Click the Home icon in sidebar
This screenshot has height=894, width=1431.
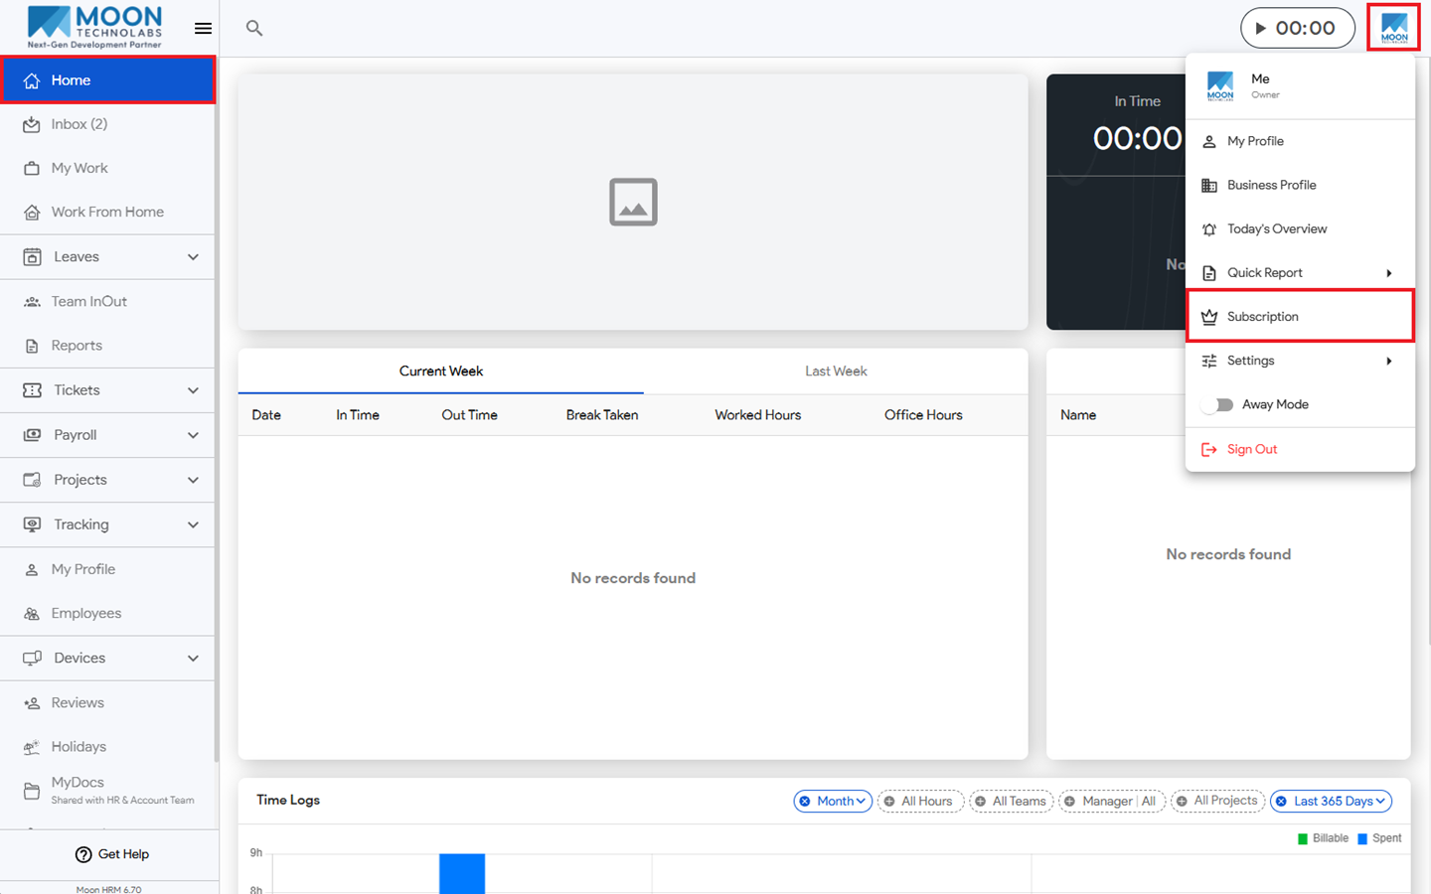click(x=32, y=80)
